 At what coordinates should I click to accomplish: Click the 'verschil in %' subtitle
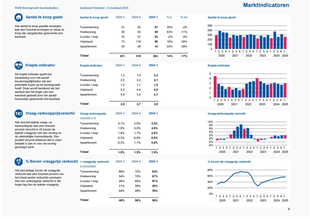point(88,118)
